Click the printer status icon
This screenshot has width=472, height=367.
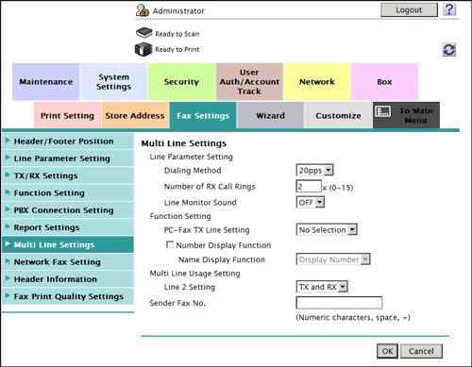[143, 49]
